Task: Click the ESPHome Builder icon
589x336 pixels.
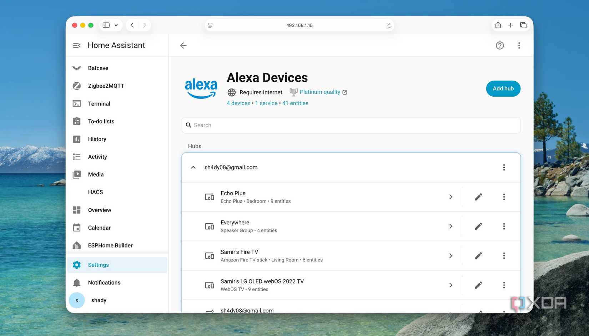Action: click(x=77, y=245)
